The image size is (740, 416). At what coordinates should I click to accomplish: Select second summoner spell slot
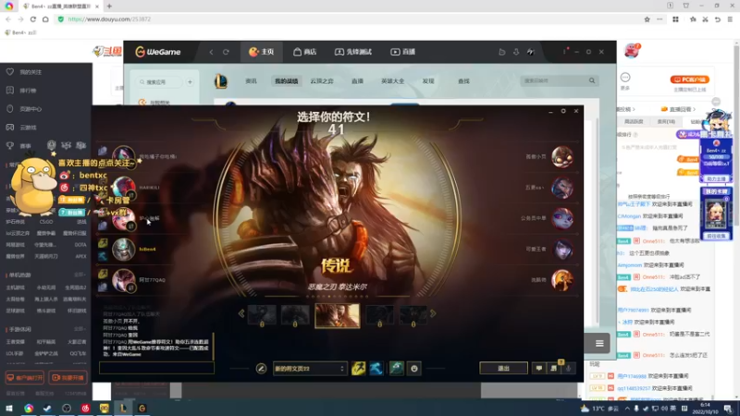click(376, 368)
